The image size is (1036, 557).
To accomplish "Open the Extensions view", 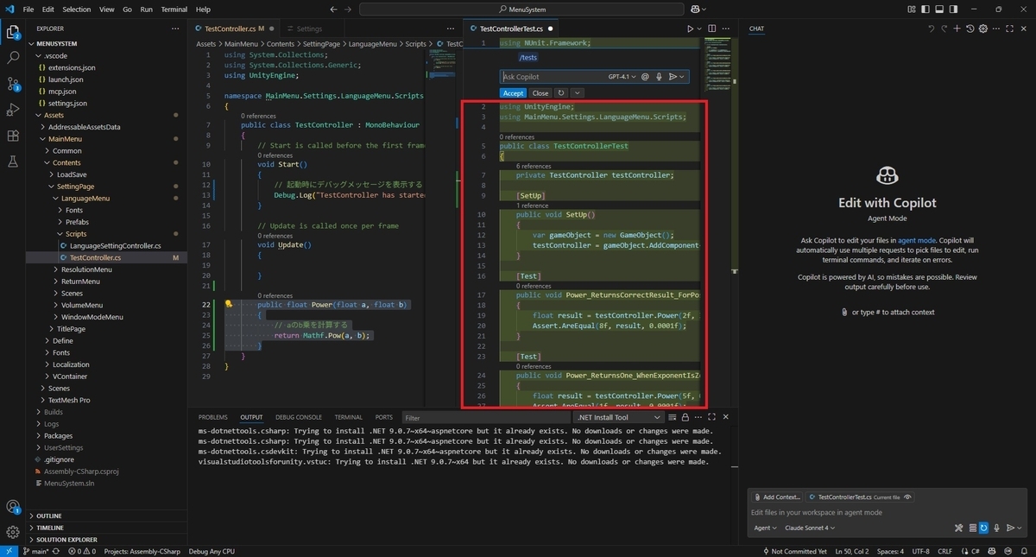I will tap(13, 136).
